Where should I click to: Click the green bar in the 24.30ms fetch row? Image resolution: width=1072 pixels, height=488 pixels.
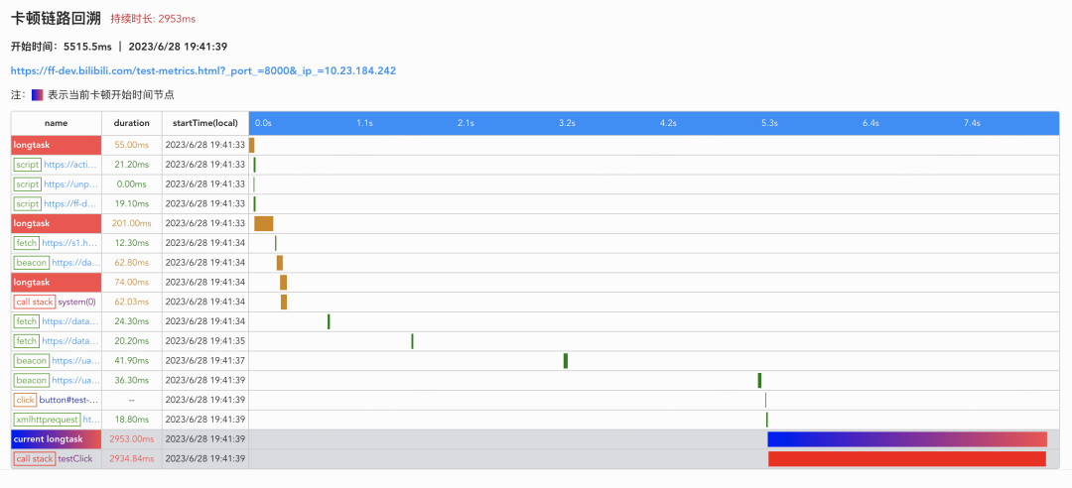point(329,321)
